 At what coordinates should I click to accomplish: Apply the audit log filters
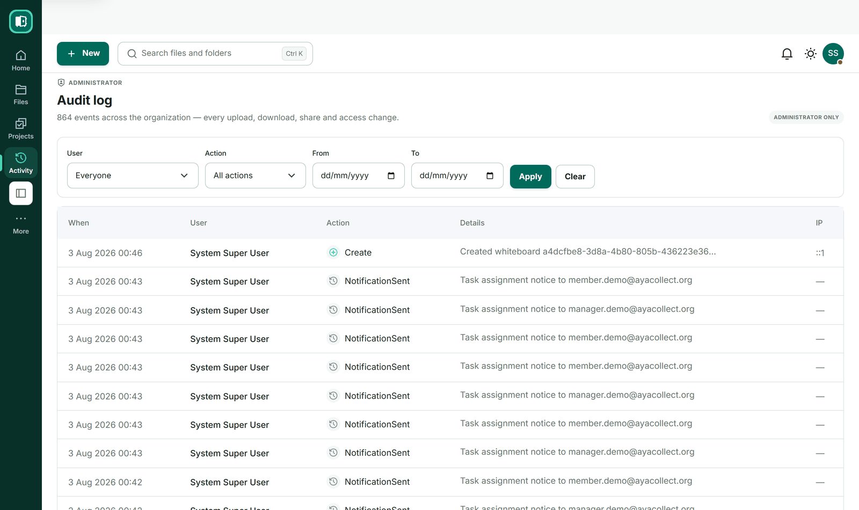point(530,177)
